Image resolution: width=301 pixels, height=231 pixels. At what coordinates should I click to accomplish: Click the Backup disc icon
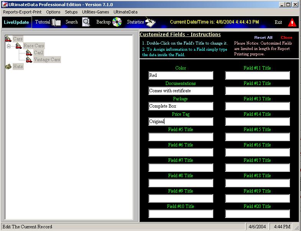(x=117, y=22)
